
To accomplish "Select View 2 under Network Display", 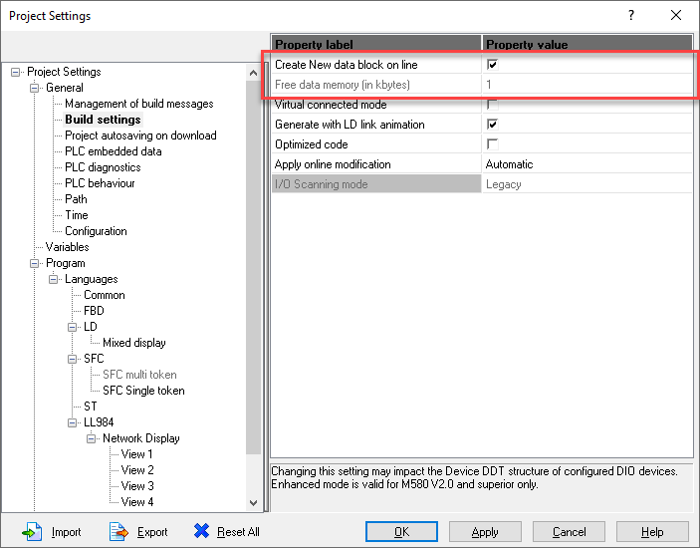I will click(137, 470).
